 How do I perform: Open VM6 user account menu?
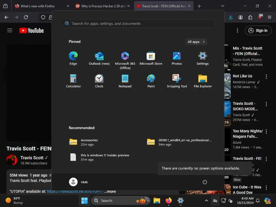tap(78, 182)
